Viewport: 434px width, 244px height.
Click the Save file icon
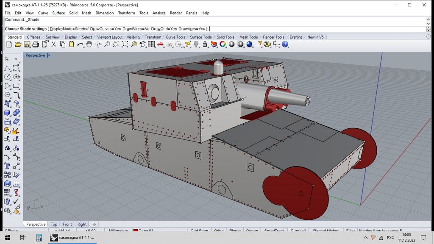[x=27, y=44]
